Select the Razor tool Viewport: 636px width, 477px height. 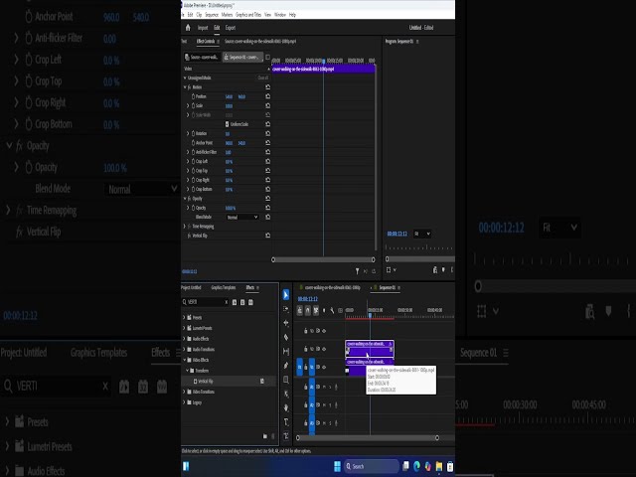pos(285,338)
